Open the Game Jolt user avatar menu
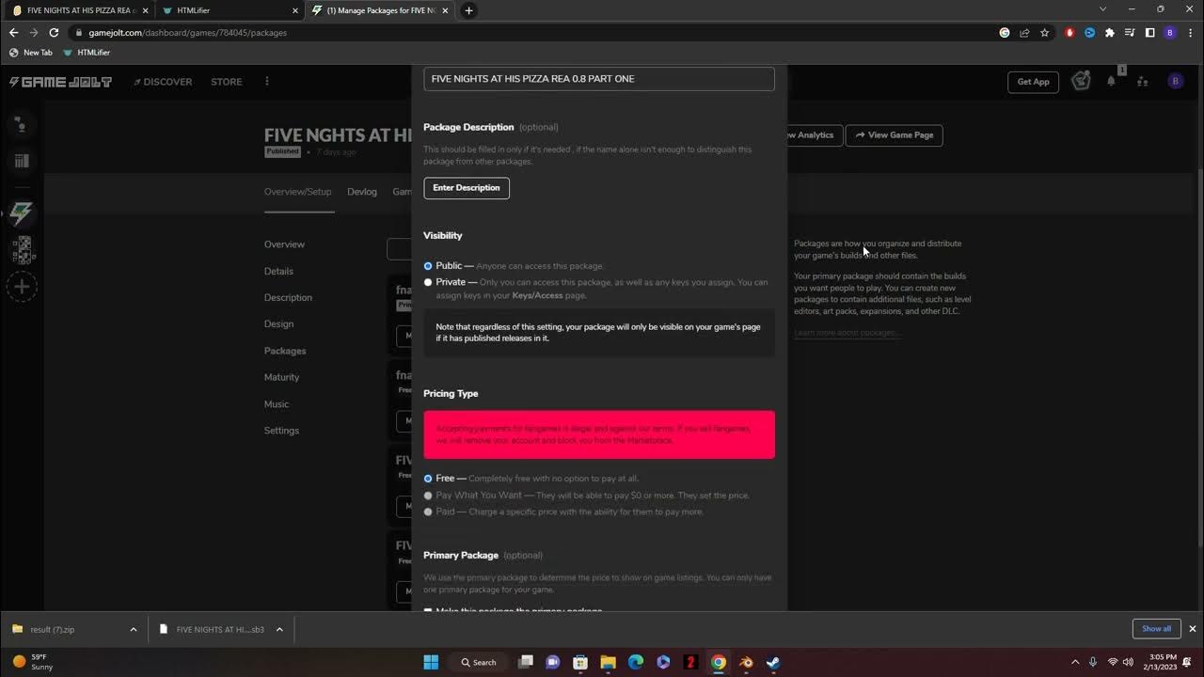 1175,82
